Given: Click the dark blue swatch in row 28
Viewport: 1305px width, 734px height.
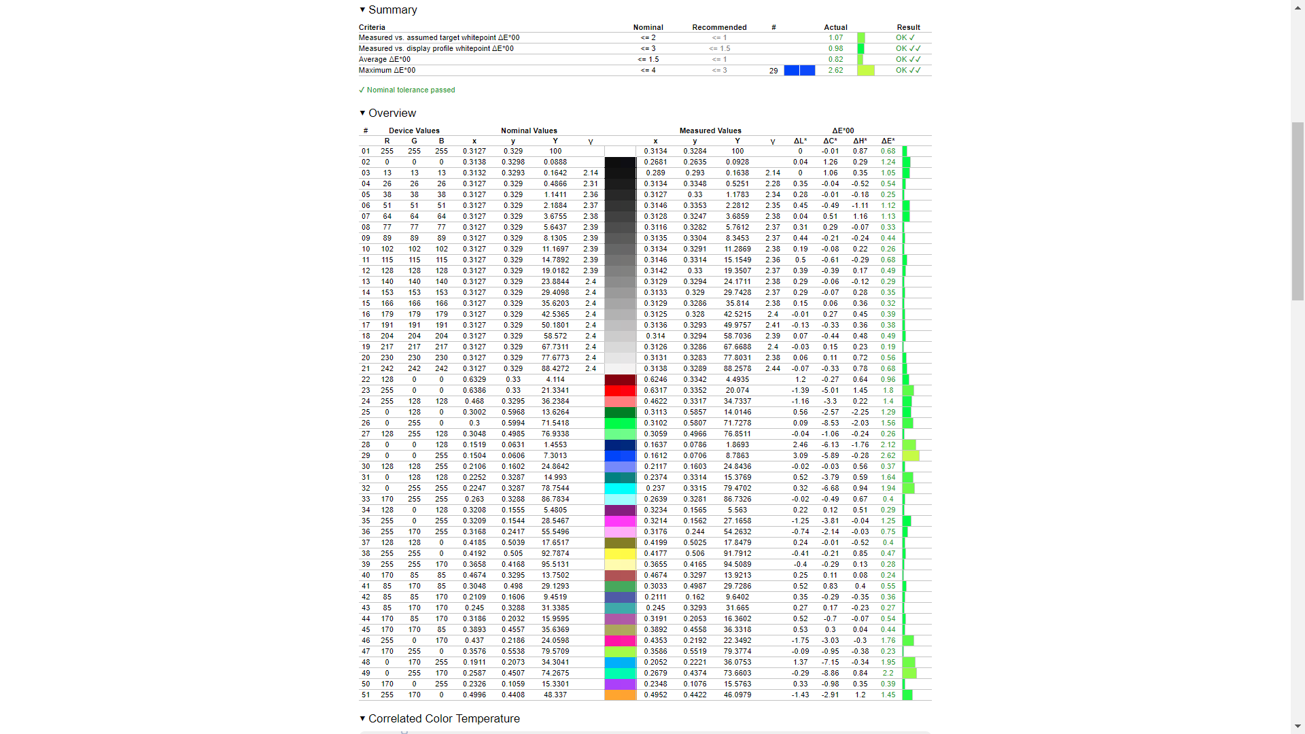Looking at the screenshot, I should [620, 445].
